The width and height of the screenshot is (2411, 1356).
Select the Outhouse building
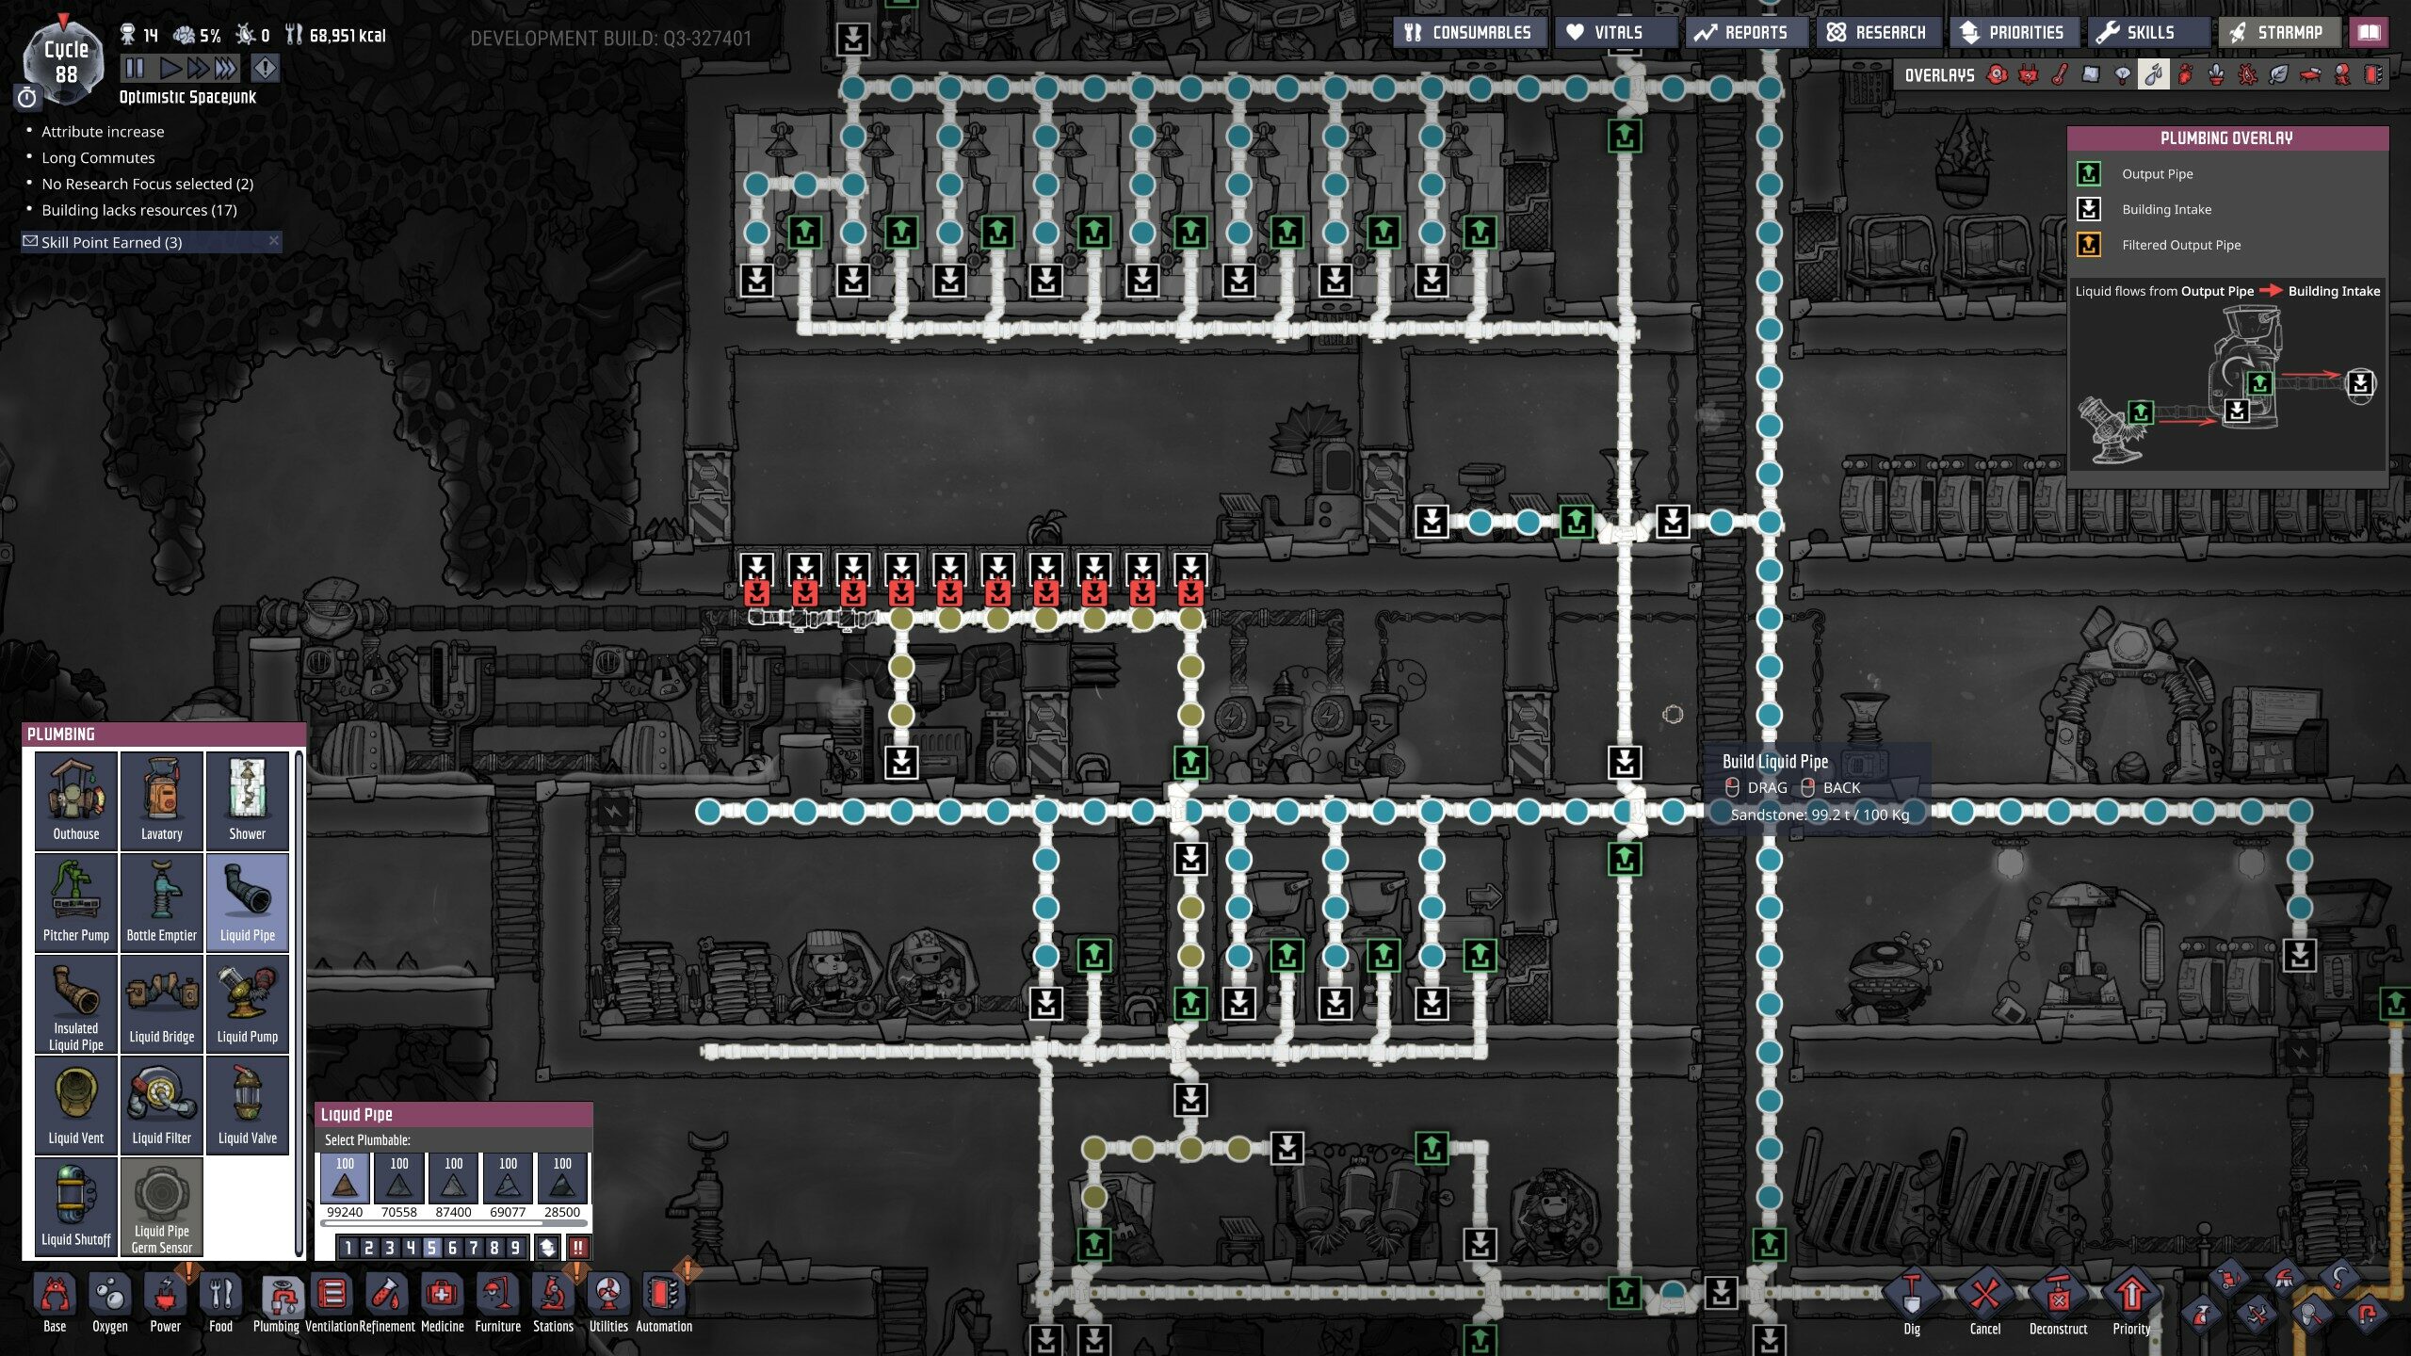[x=76, y=800]
